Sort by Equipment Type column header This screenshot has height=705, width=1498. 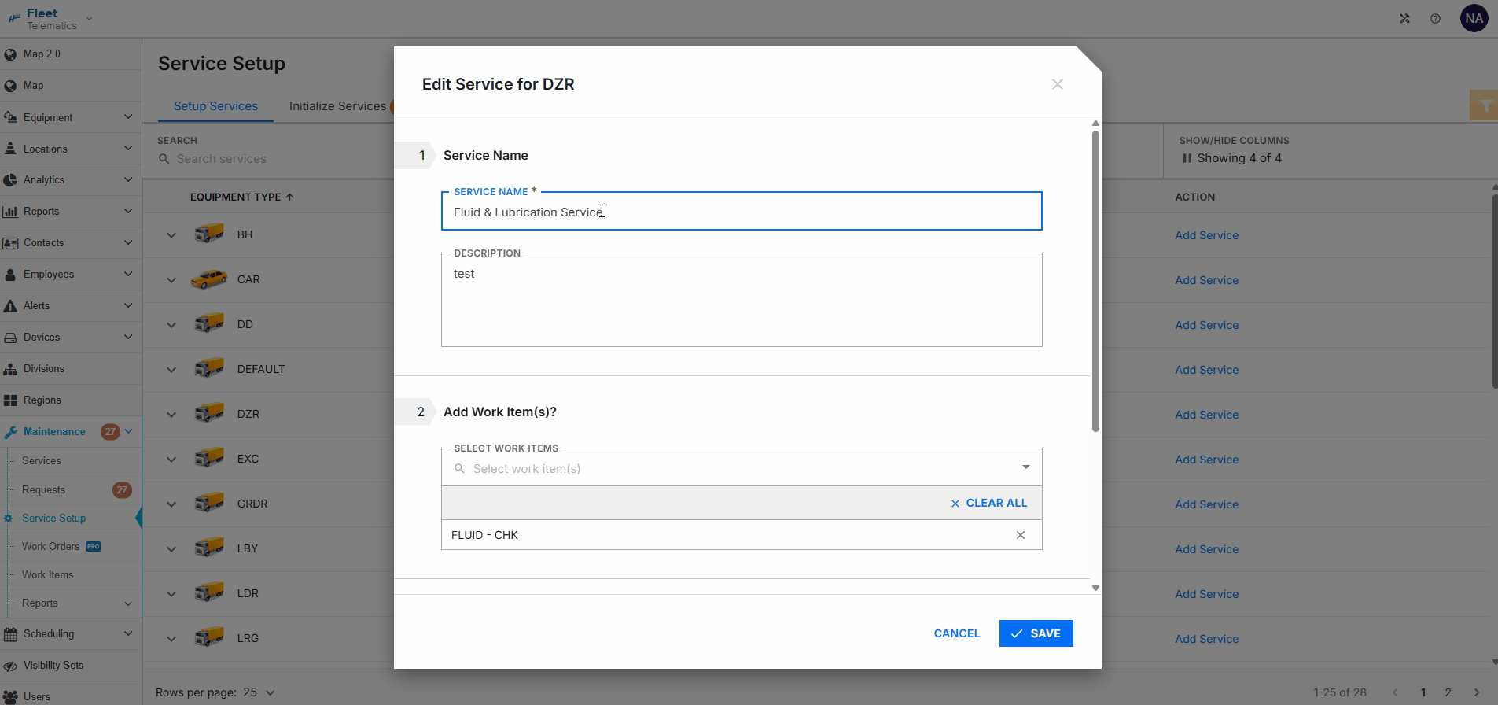tap(241, 197)
